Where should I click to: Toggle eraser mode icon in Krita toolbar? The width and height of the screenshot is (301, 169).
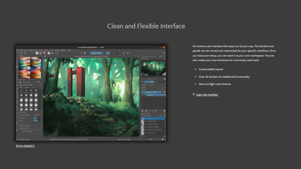tap(81, 53)
